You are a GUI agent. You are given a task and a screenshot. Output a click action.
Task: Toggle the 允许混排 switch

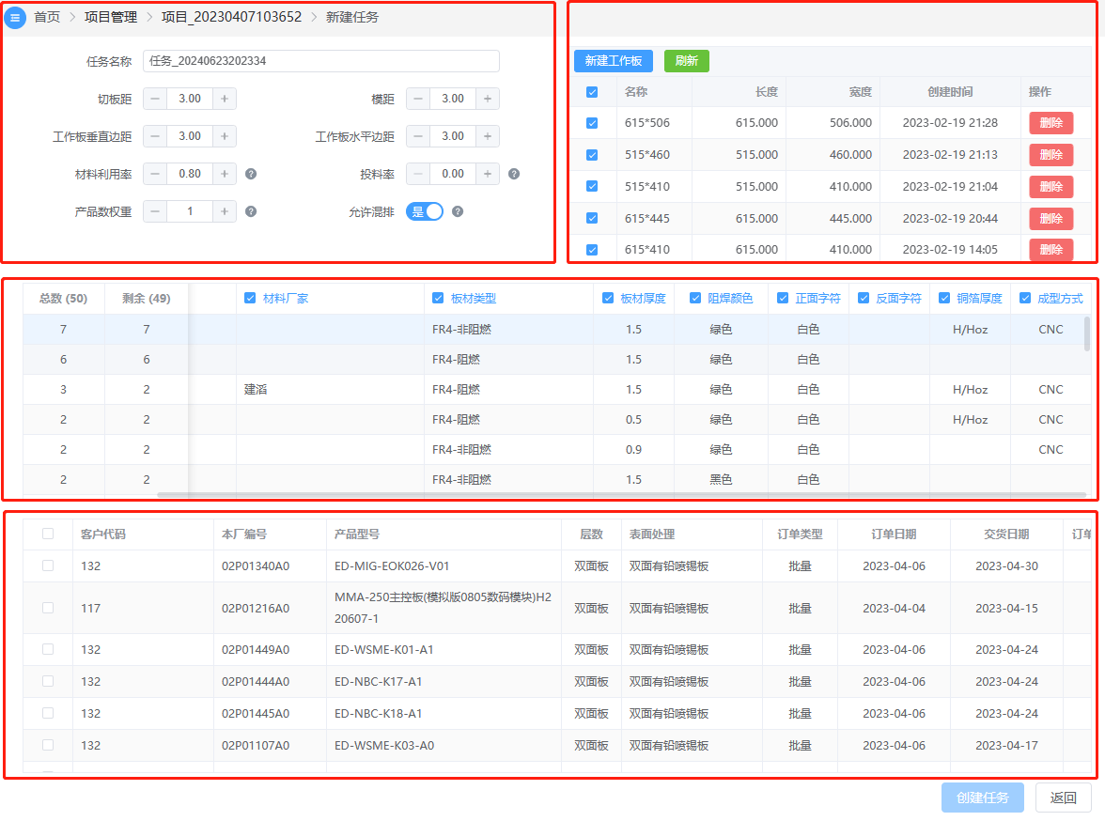[425, 211]
